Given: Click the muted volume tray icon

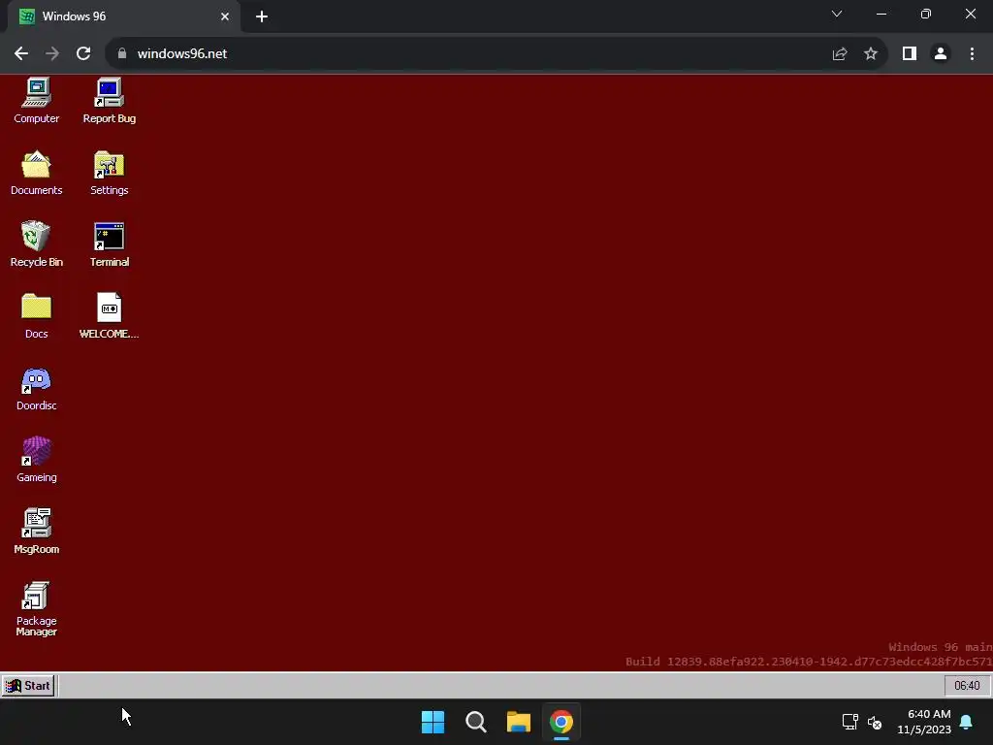Looking at the screenshot, I should (x=875, y=722).
